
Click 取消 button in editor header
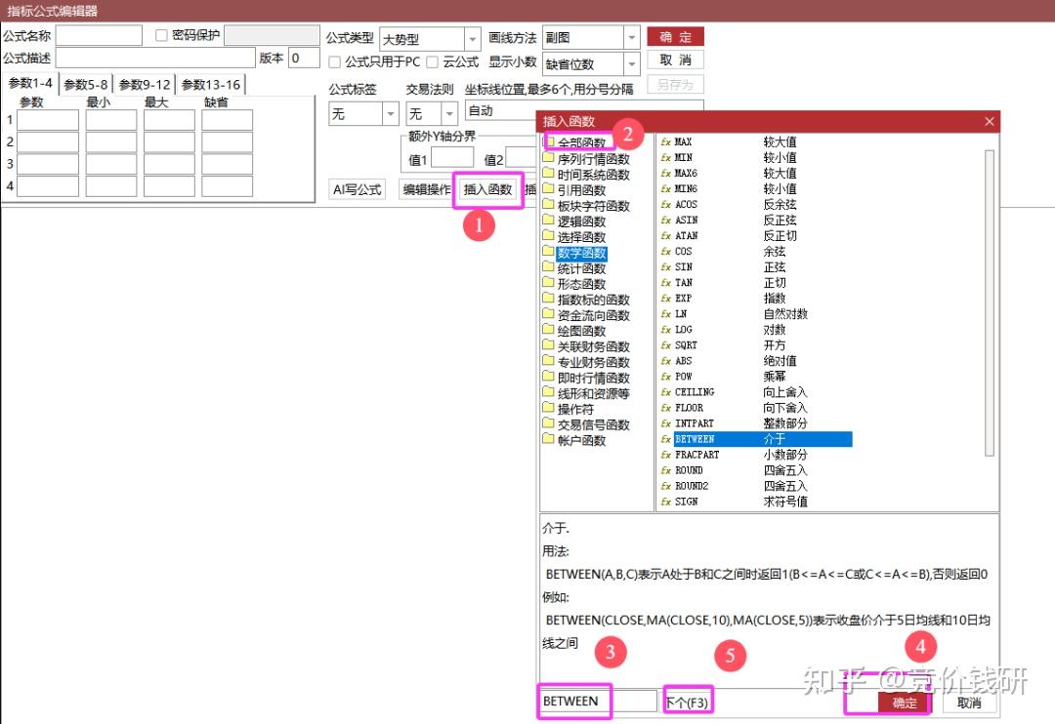pyautogui.click(x=676, y=60)
